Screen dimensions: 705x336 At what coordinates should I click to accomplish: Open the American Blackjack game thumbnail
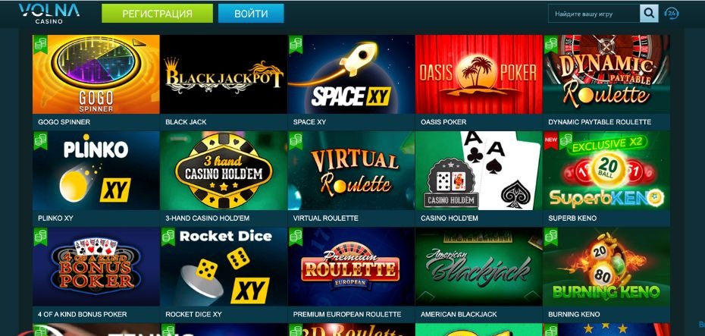tap(479, 267)
